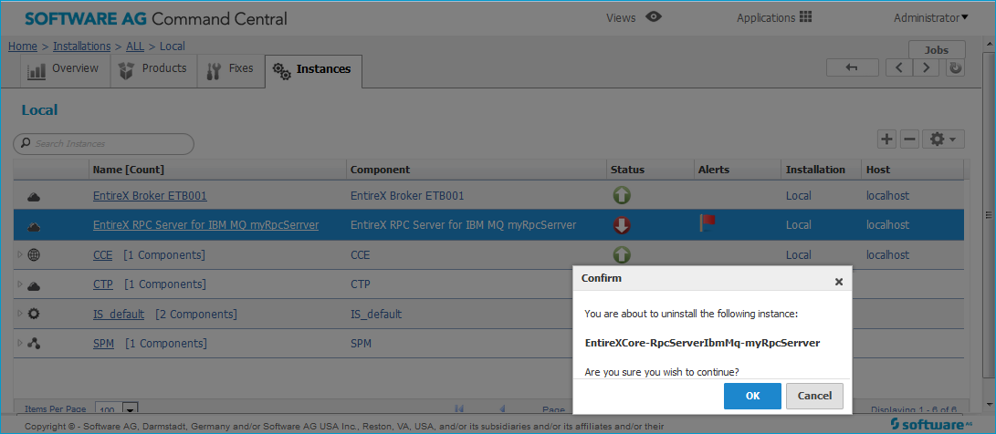Expand the CTP row tree arrow

tap(20, 284)
